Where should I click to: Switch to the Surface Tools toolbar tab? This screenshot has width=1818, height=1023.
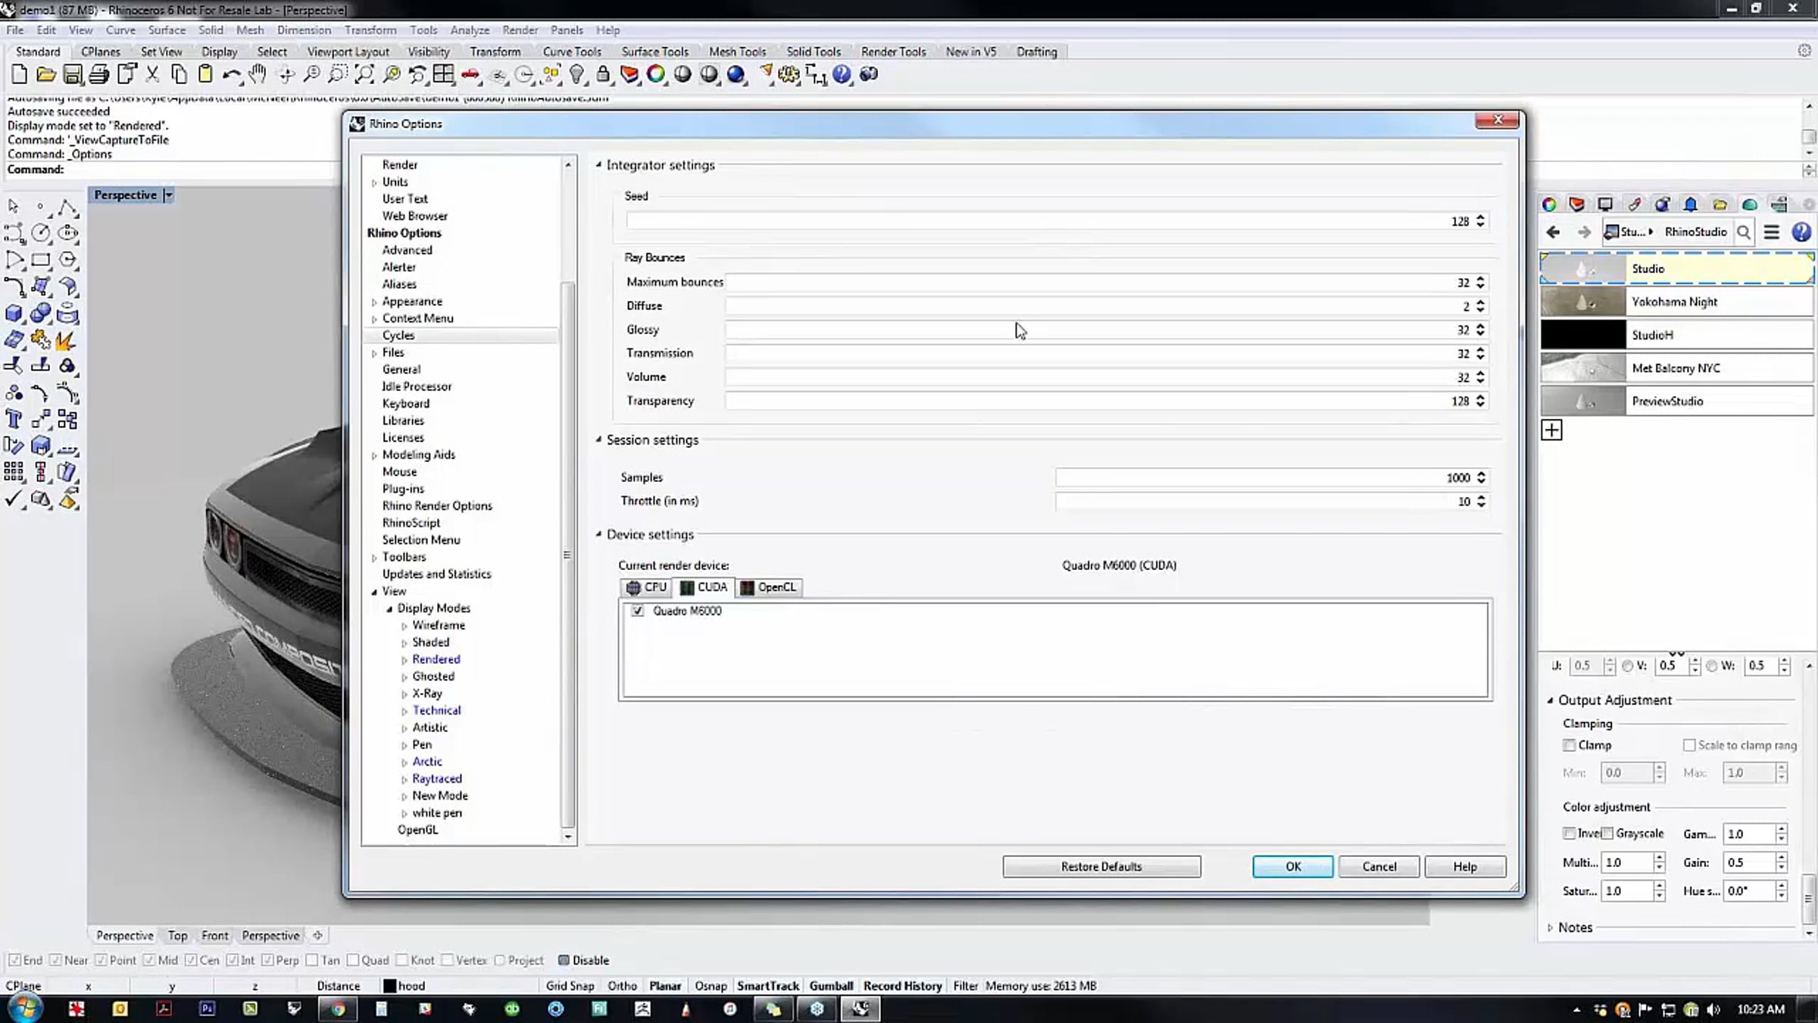point(654,52)
